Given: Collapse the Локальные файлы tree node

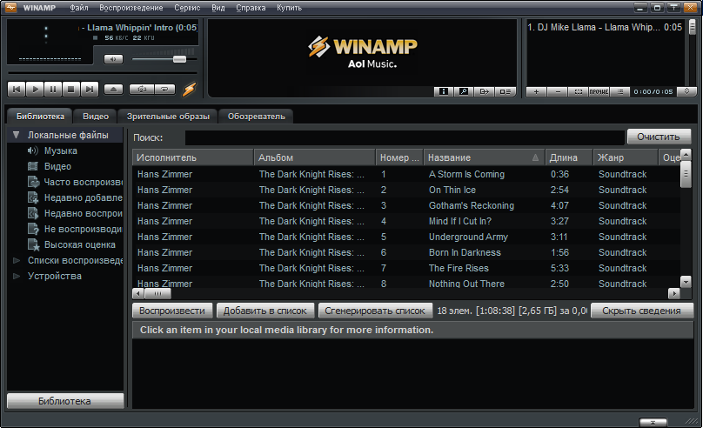Looking at the screenshot, I should click(17, 135).
